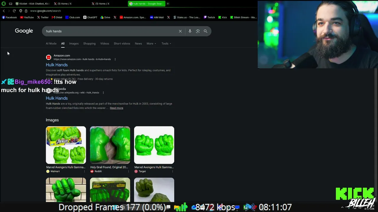Open options menu for Amazon.com result
The height and width of the screenshot is (212, 378).
click(115, 59)
